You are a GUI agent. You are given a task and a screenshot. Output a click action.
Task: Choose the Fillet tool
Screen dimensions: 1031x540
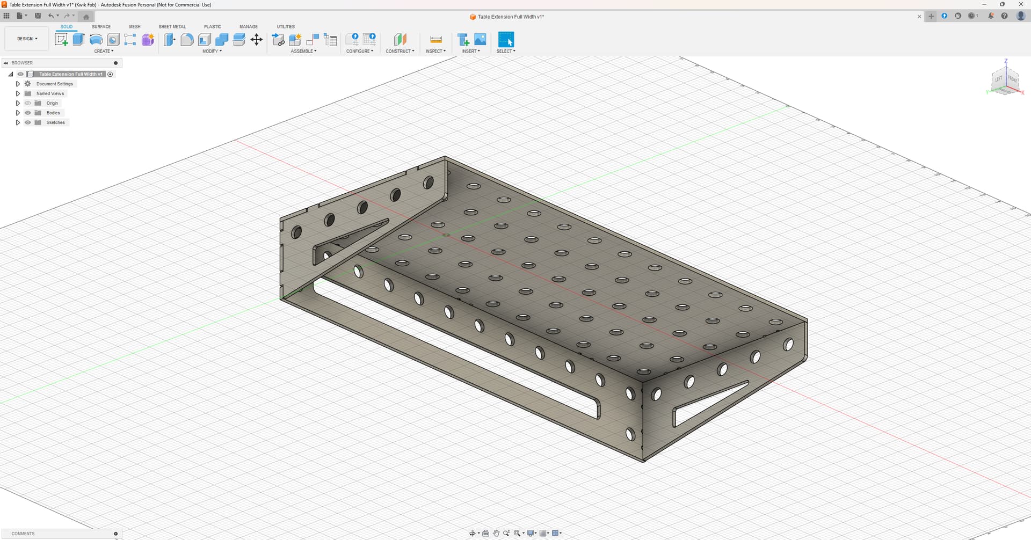[x=187, y=39]
